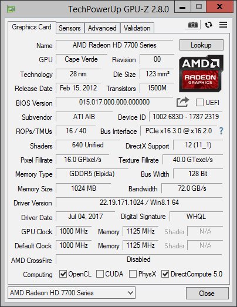
Task: Click the Driver Version field
Action: tap(139, 203)
